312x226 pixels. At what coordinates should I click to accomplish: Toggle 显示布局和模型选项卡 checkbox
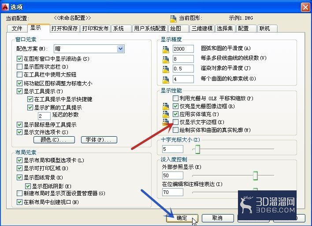coord(19,160)
